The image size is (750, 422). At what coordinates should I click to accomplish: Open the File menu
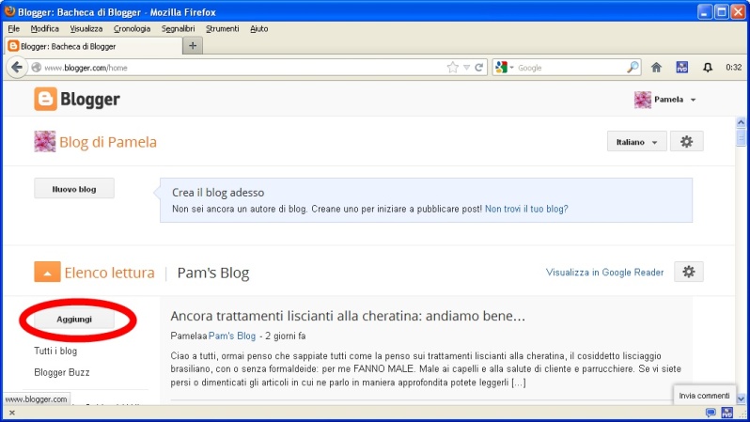(13, 29)
